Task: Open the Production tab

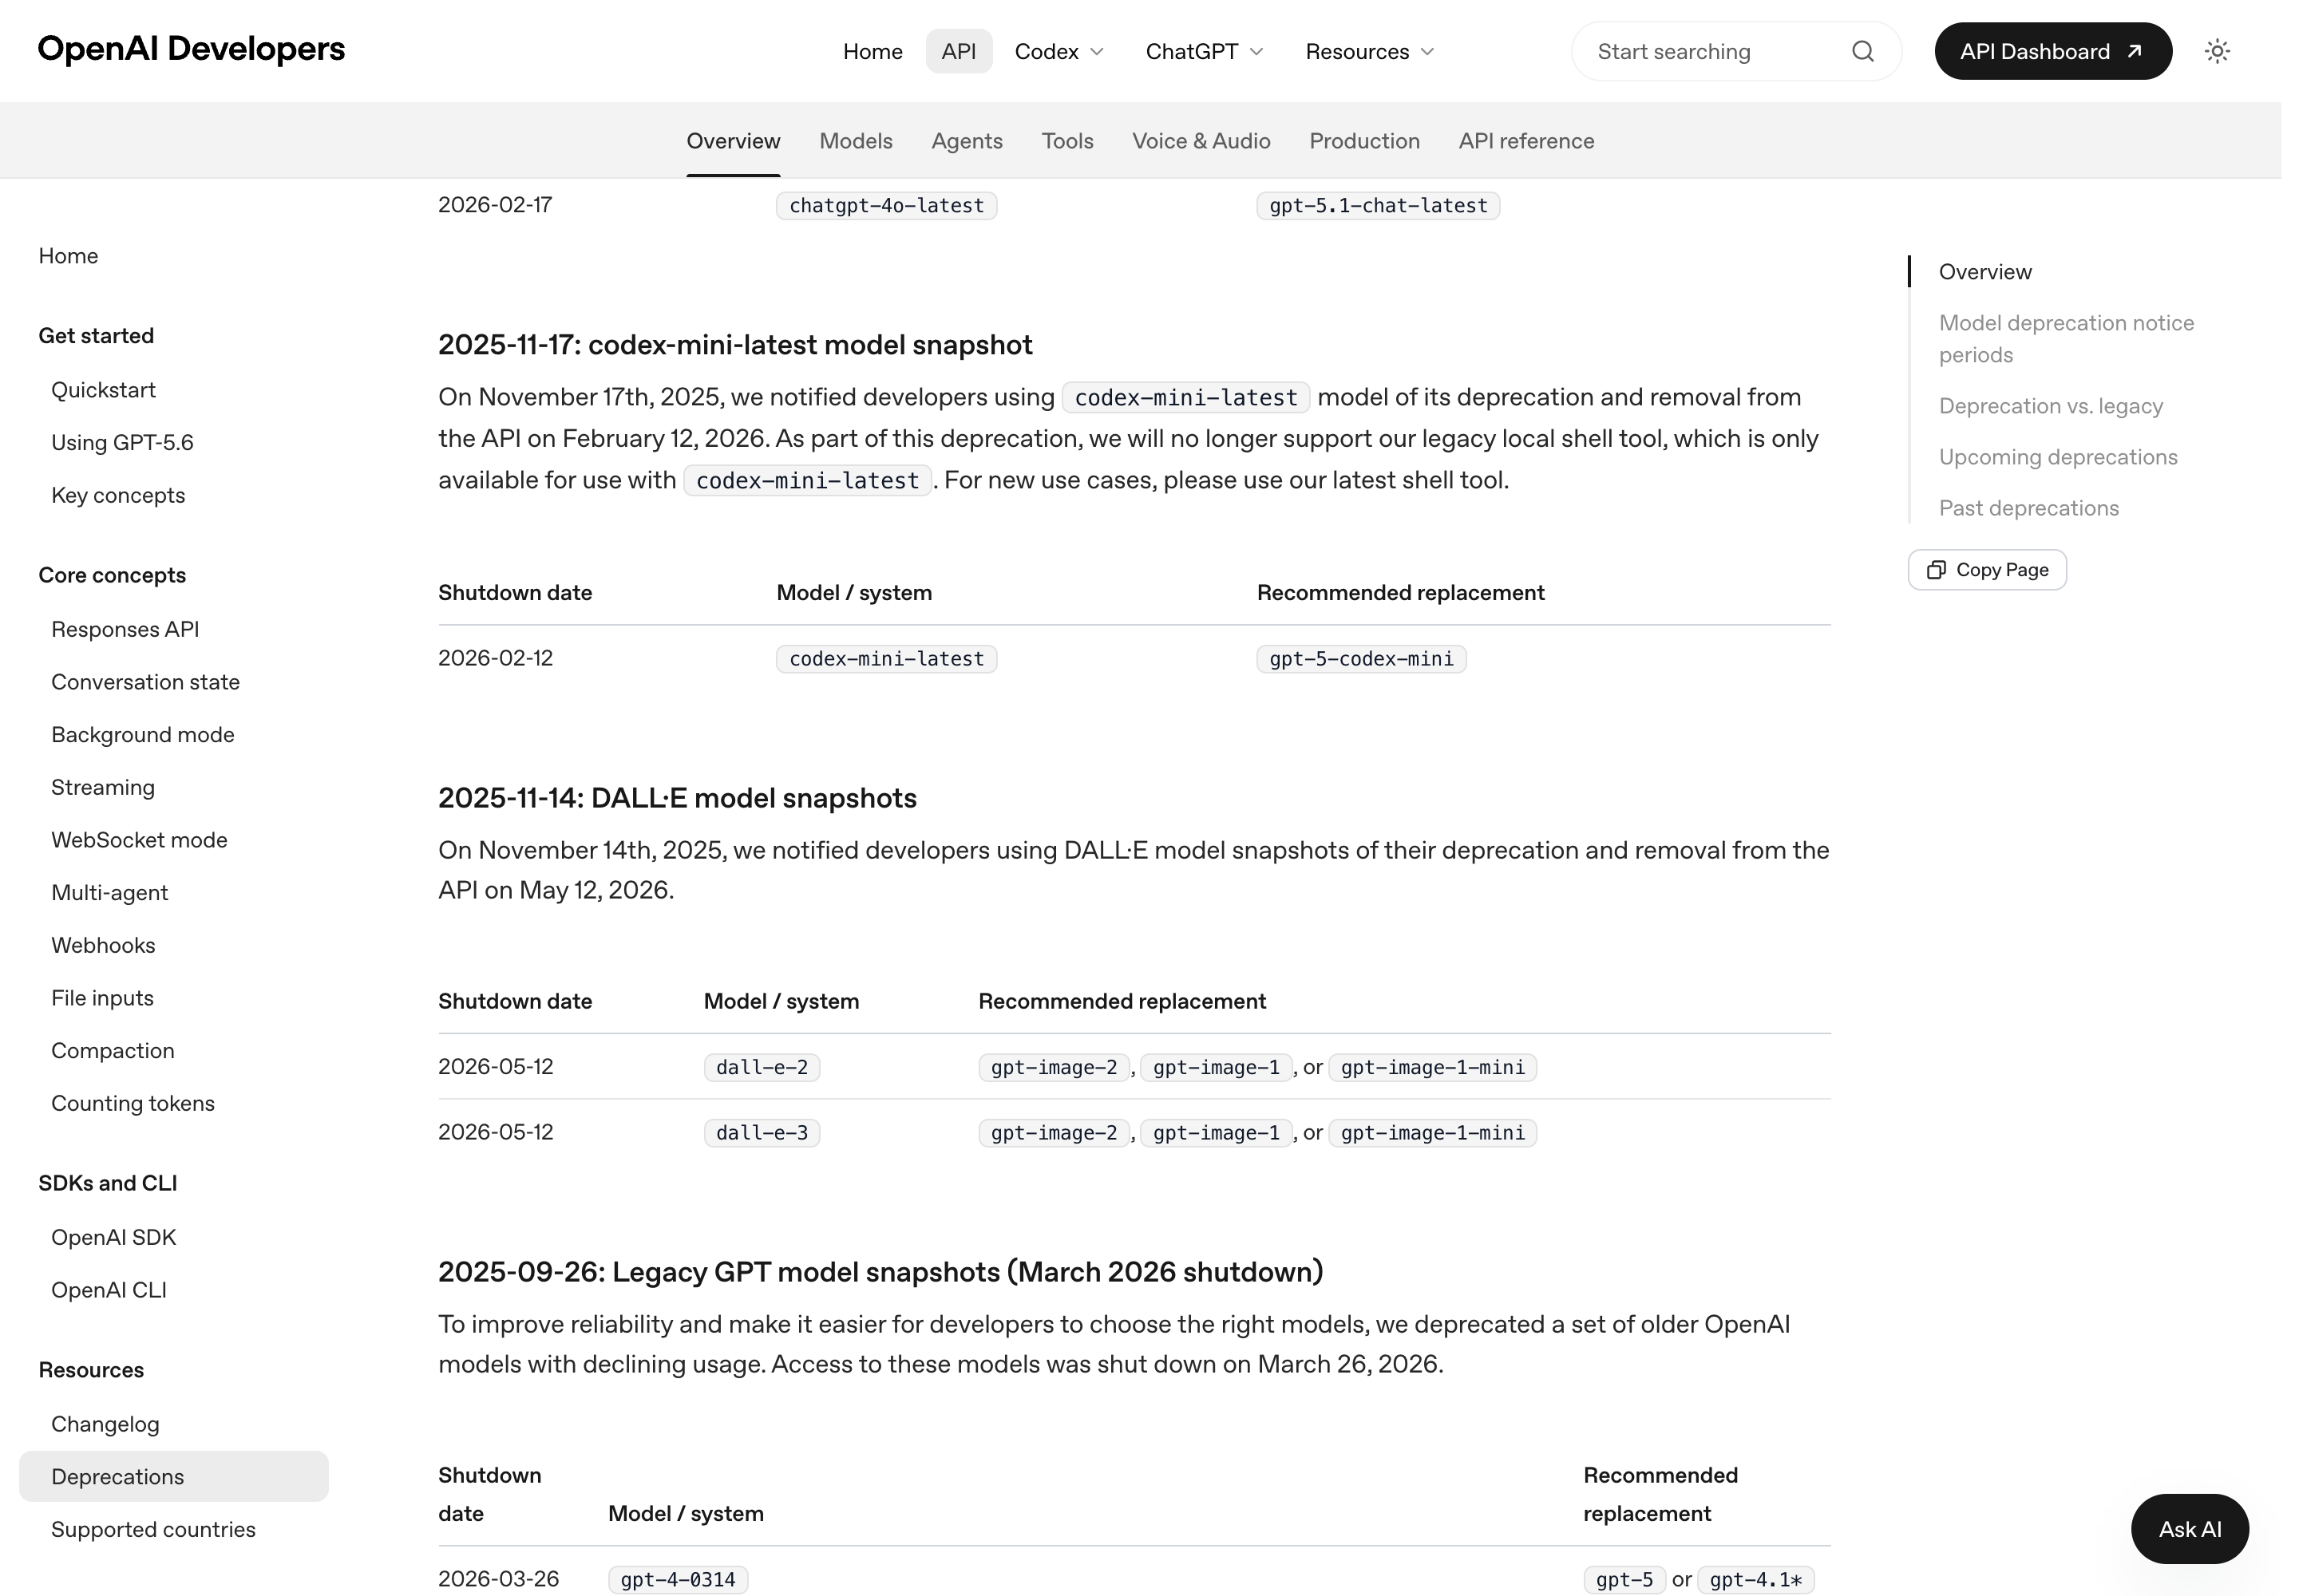Action: (1364, 141)
